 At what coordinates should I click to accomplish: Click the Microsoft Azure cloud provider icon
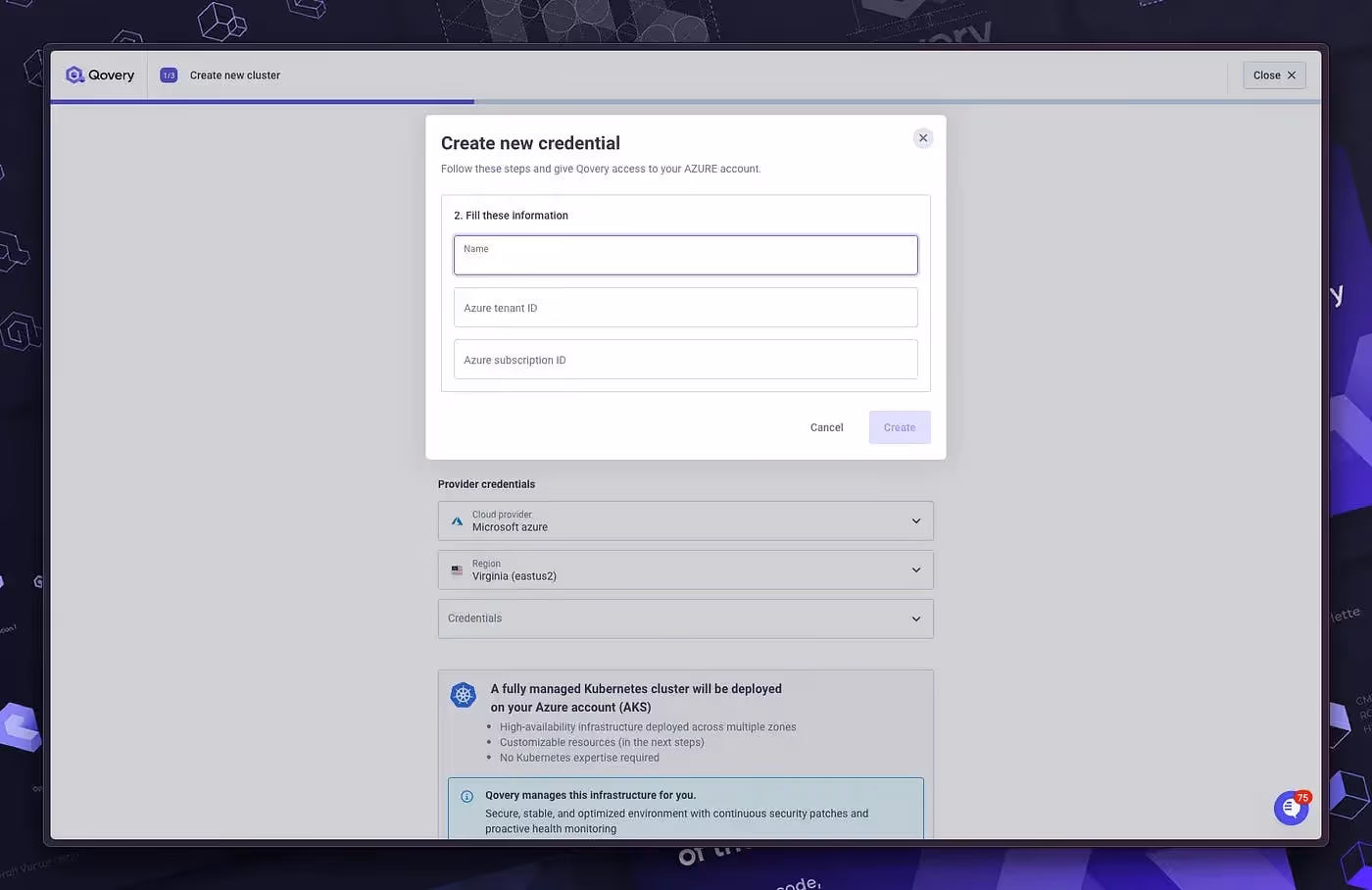(457, 520)
